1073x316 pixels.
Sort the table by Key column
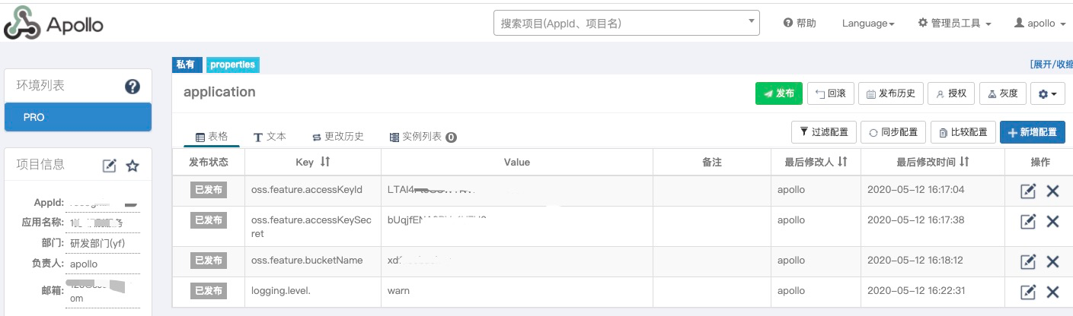pos(325,162)
